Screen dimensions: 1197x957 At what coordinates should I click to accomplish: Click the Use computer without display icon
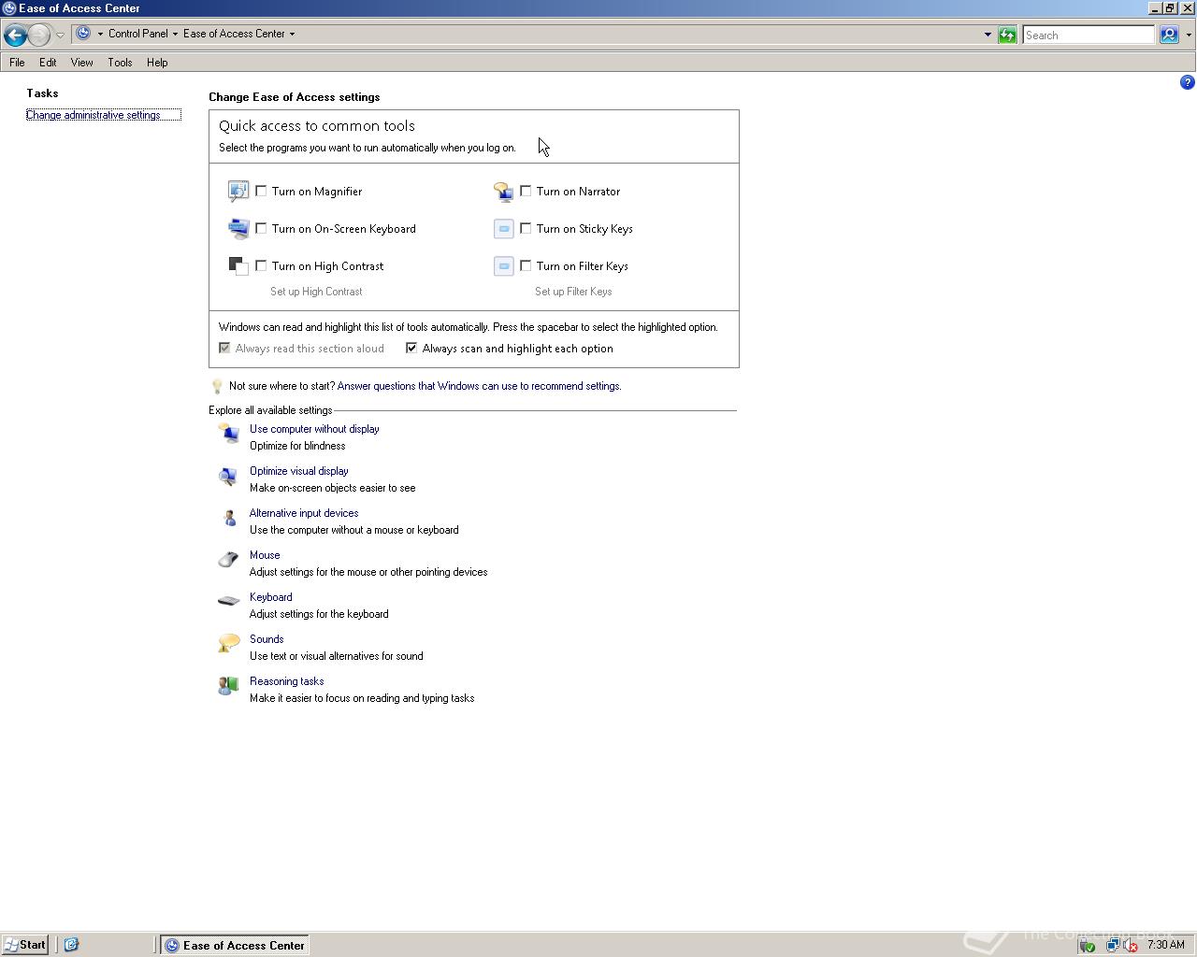tap(228, 433)
